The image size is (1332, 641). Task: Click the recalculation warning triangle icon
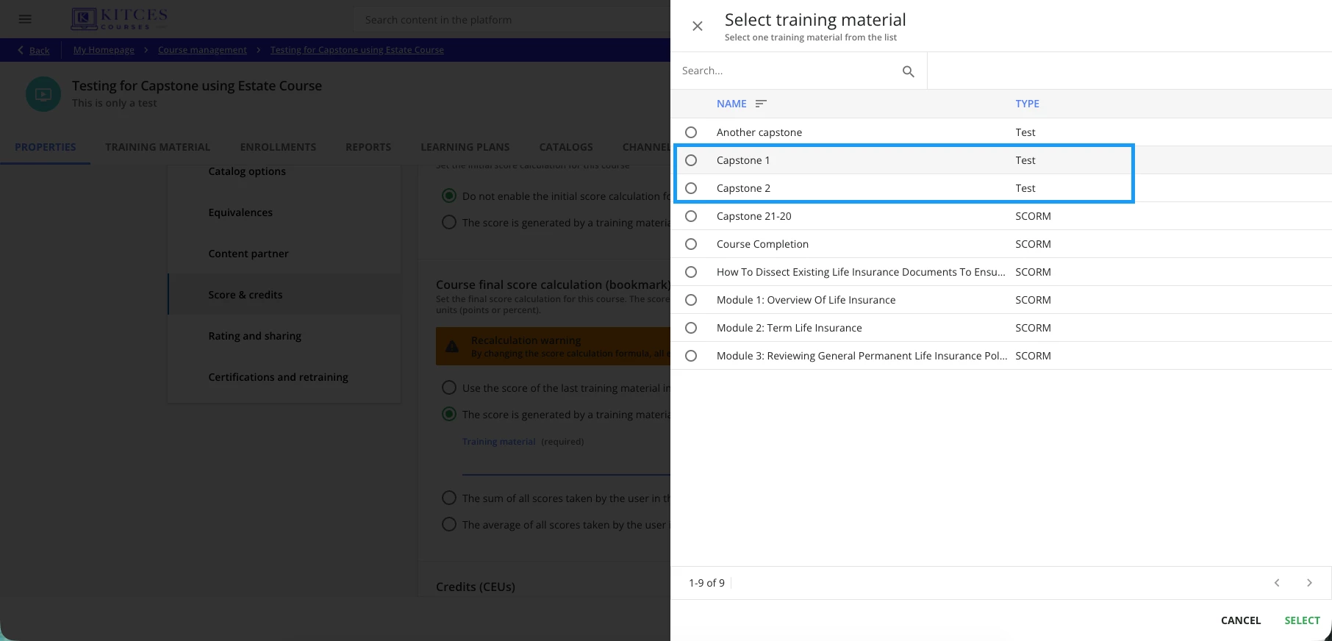click(452, 346)
